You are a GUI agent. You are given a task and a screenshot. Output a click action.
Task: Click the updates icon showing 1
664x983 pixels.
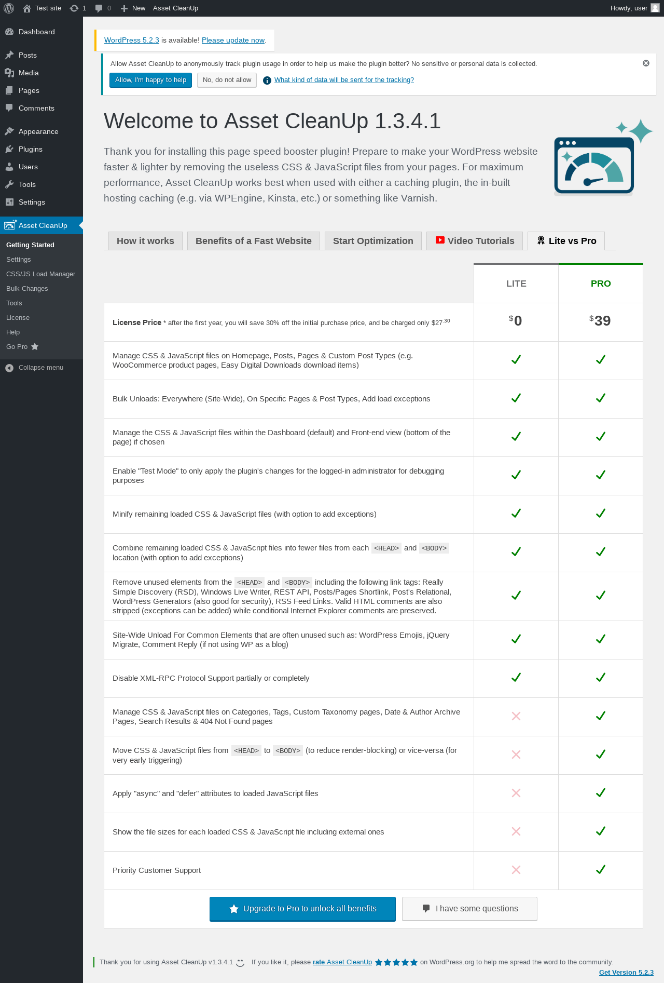tap(78, 8)
